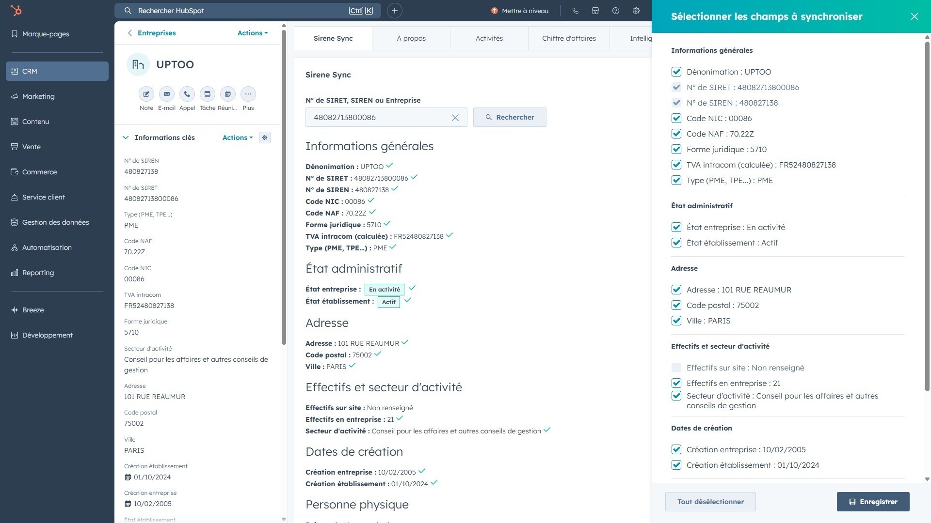Collapse the Informations clés section
The image size is (931, 523).
(126, 138)
